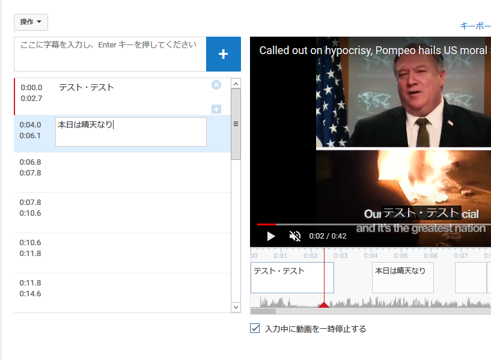This screenshot has width=491, height=360.
Task: Click the red video progress bar
Action: (266, 224)
